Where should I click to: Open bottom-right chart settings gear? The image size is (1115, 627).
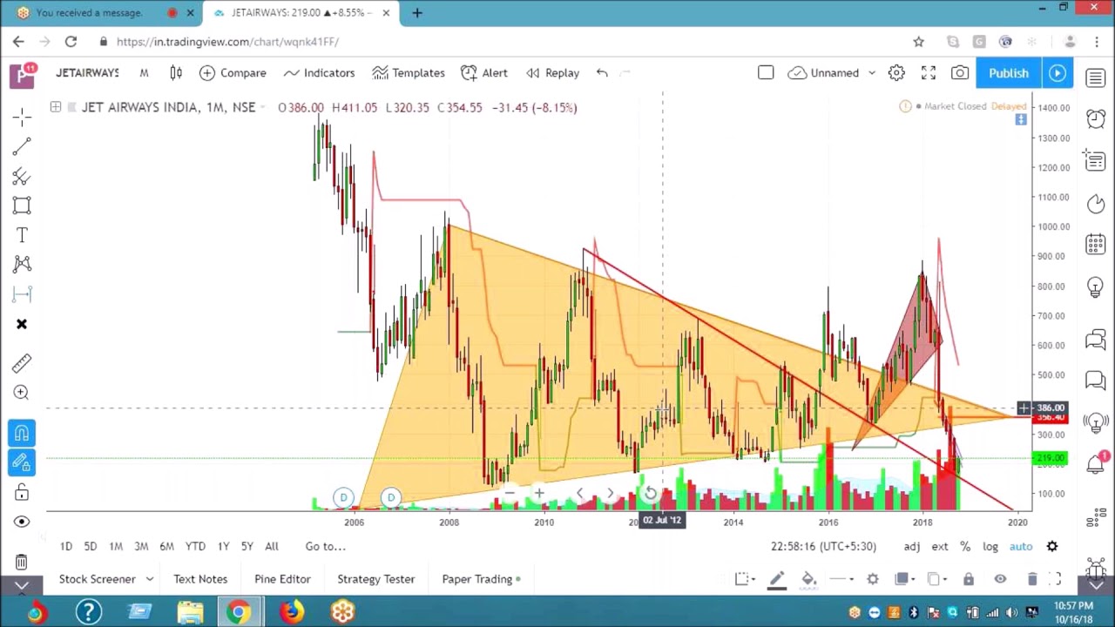(1052, 547)
